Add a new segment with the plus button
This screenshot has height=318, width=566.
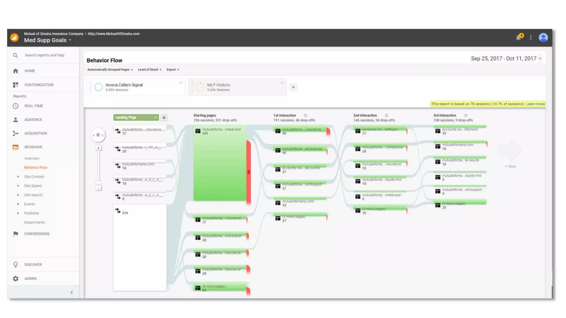click(293, 87)
